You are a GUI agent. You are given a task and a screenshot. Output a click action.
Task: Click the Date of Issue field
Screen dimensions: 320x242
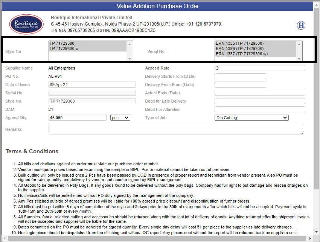[x=92, y=85]
